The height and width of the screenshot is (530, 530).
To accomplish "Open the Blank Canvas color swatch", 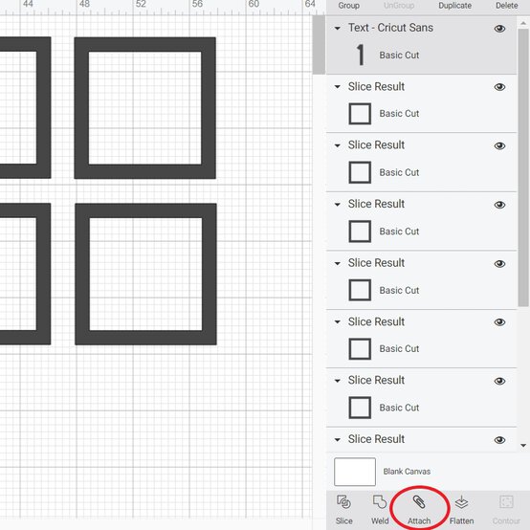I will (355, 472).
